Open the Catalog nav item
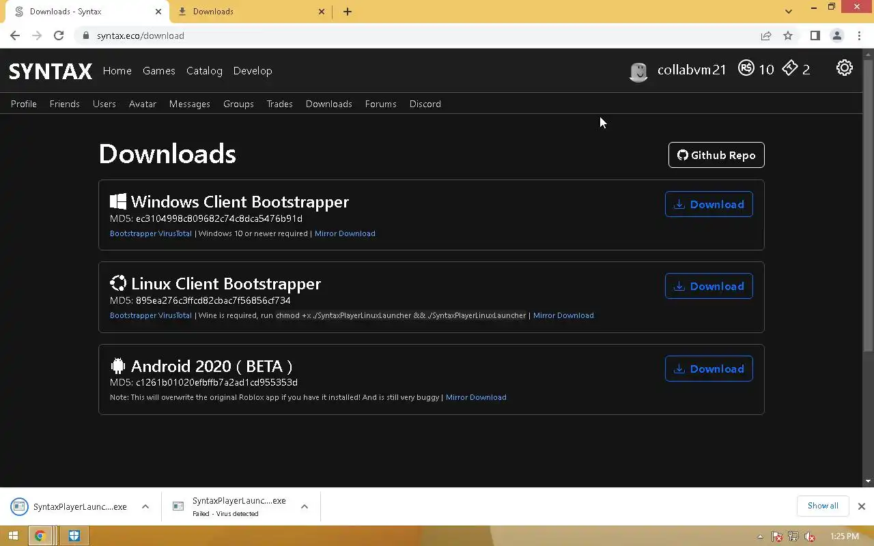 204,71
